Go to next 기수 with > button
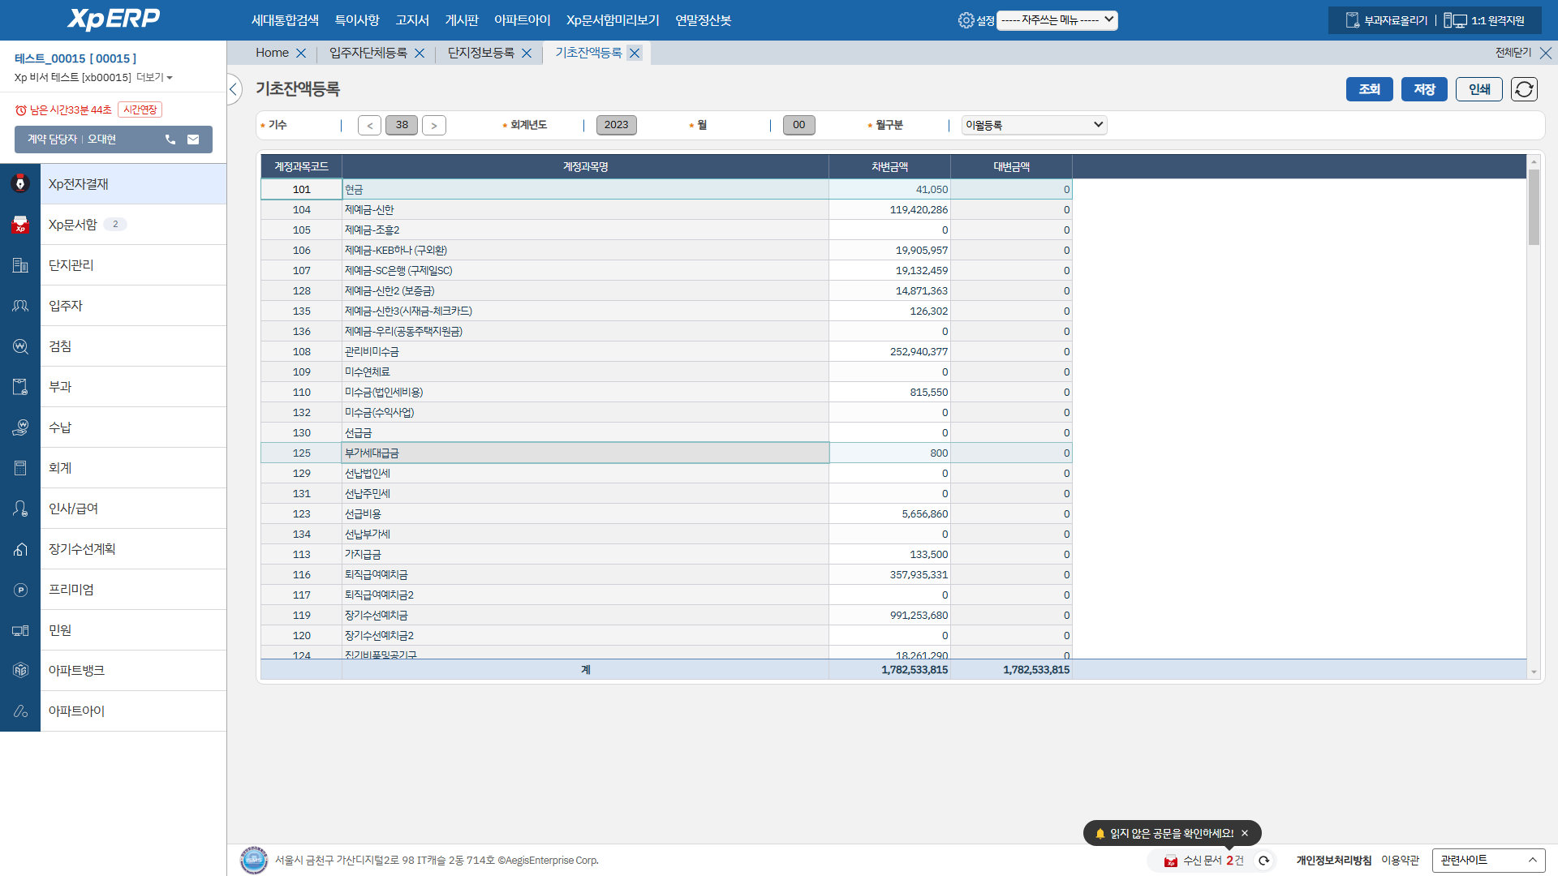Viewport: 1558px width, 876px height. click(x=434, y=125)
